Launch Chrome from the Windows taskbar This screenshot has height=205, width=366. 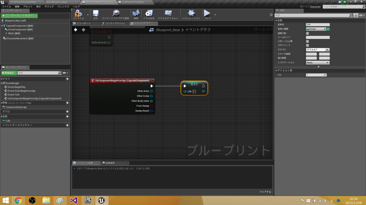click(x=18, y=200)
